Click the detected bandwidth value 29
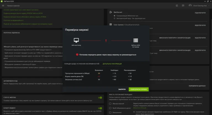This screenshot has width=212, height=115. 99,73
